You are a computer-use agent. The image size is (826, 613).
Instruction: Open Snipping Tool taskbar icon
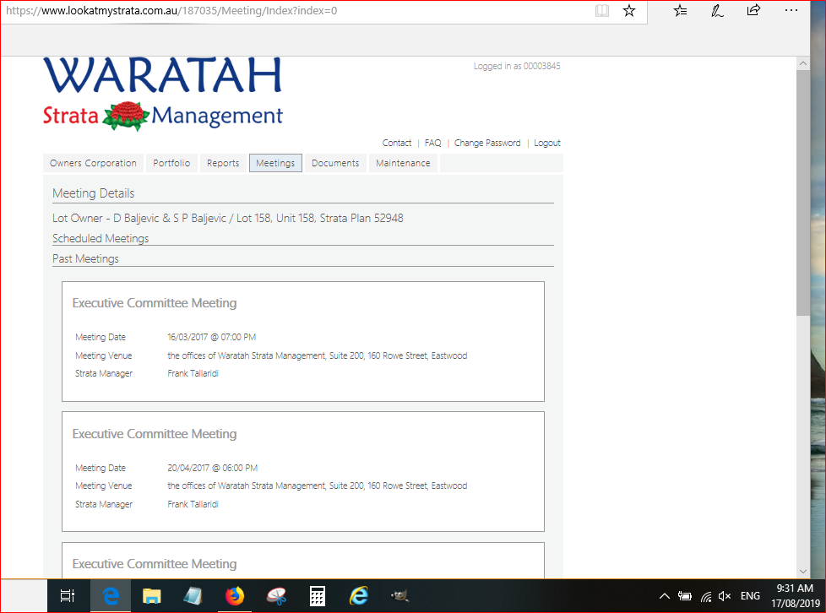coord(276,595)
